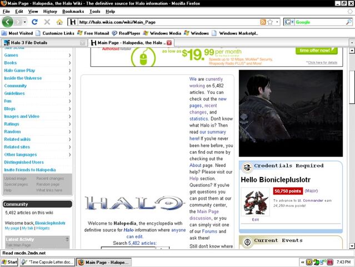The image size is (355, 267).
Task: Click the Bionicle avatar image
Action: point(256,202)
